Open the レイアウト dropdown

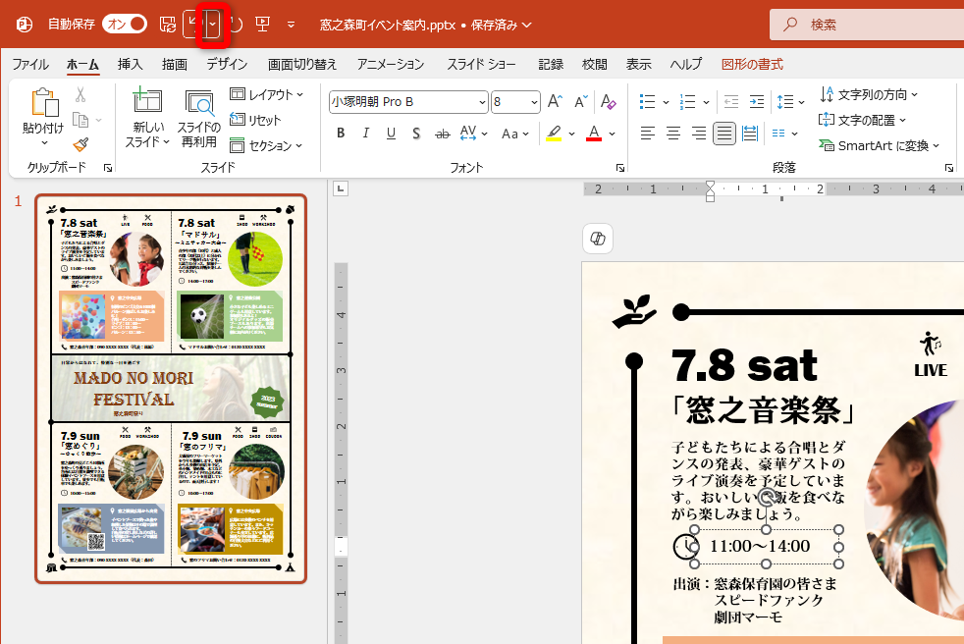click(x=266, y=94)
